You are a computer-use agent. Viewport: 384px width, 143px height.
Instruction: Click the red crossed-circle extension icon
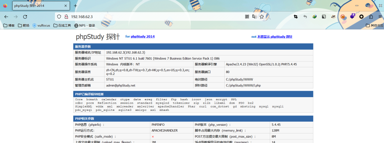tap(343, 16)
